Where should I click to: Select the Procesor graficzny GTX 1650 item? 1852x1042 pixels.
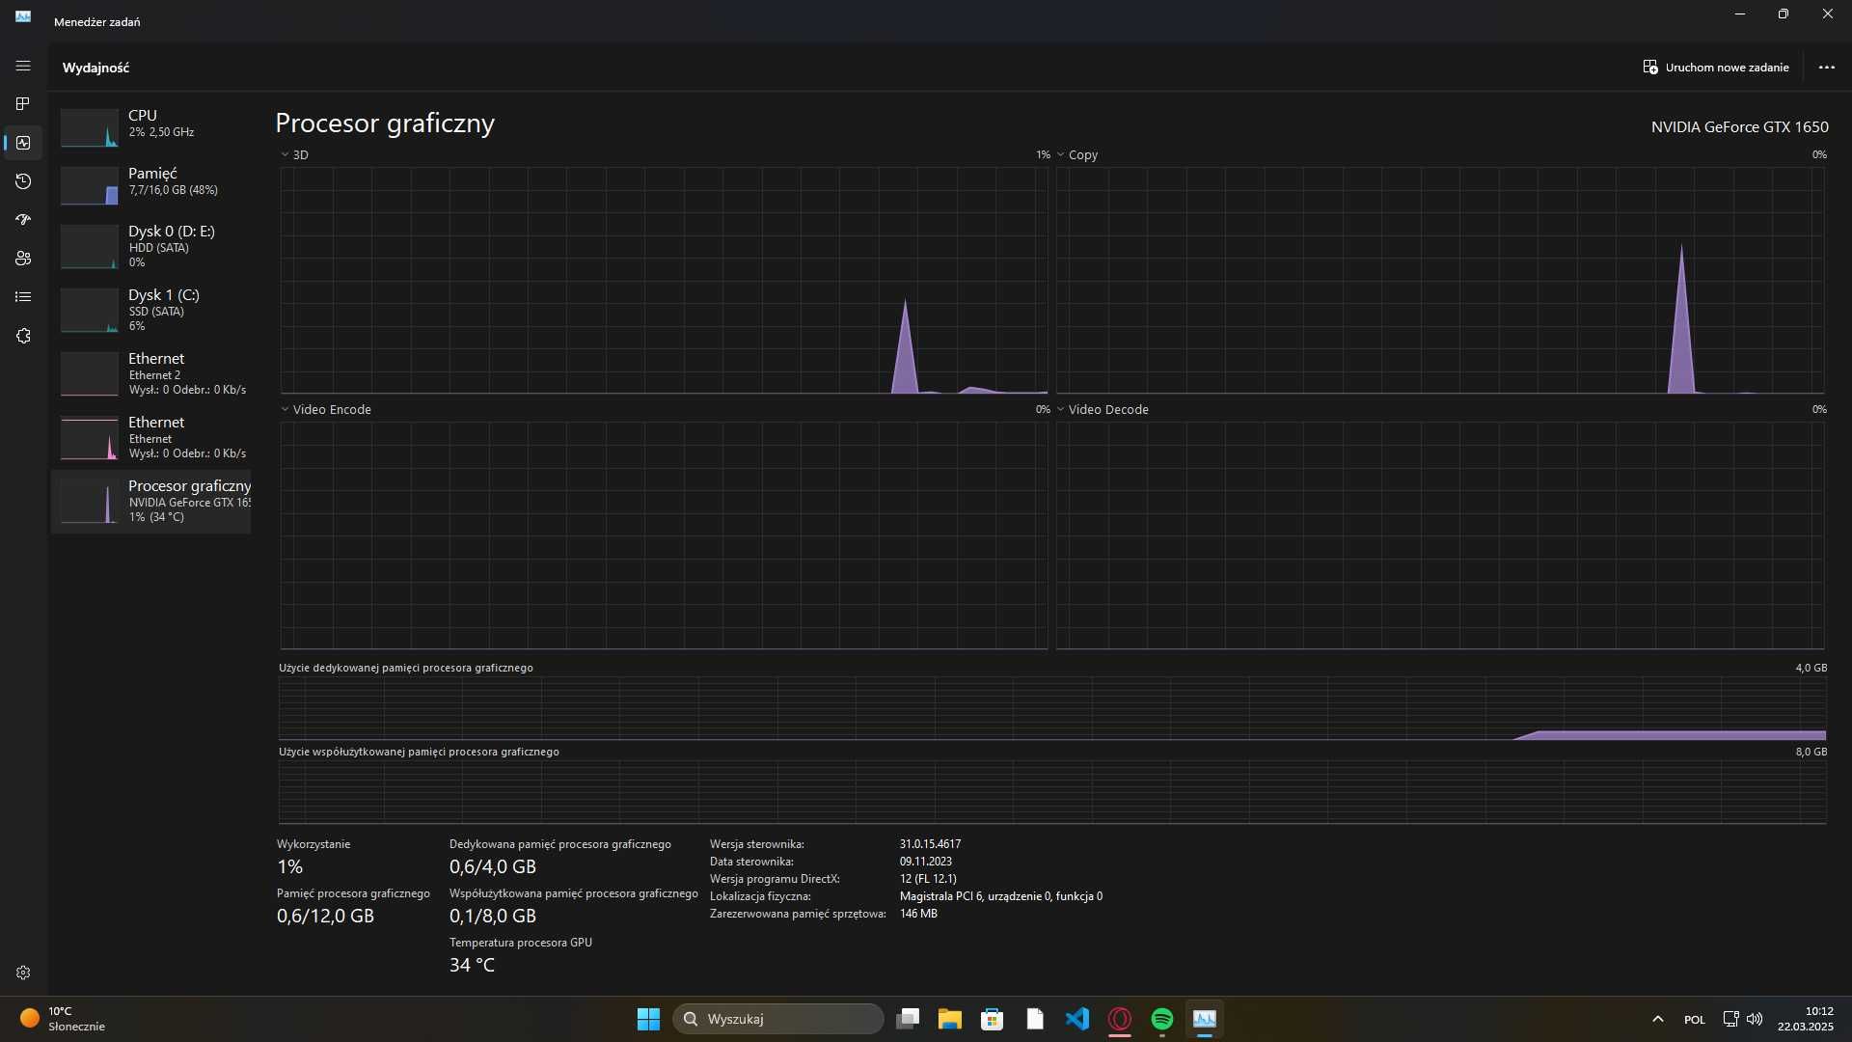coord(150,501)
